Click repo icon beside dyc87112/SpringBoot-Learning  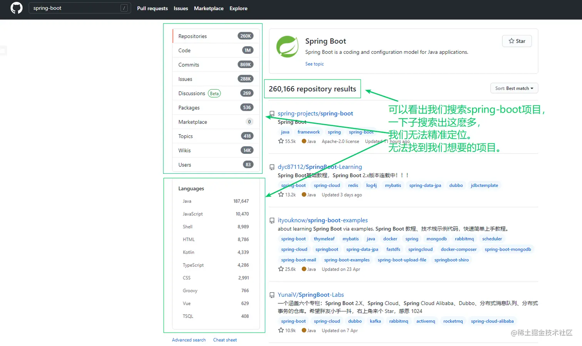pyautogui.click(x=272, y=167)
